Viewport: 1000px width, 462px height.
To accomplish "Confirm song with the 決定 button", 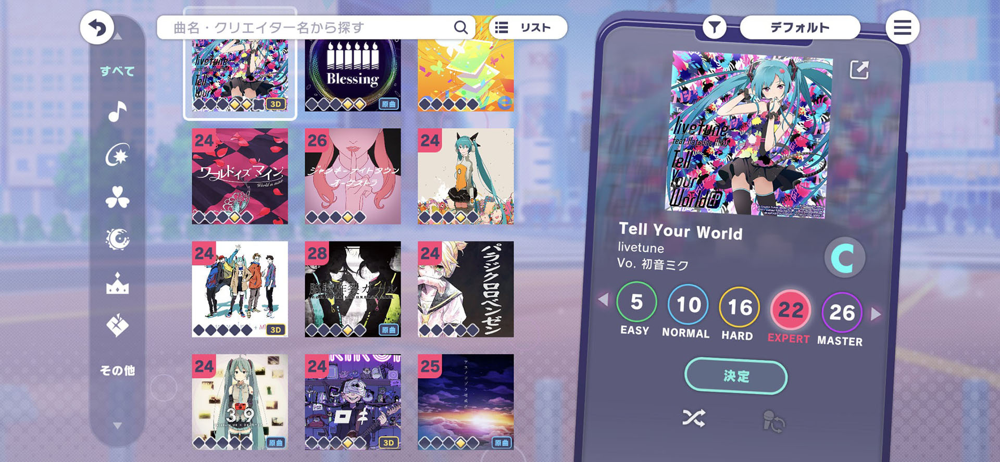I will pyautogui.click(x=735, y=376).
